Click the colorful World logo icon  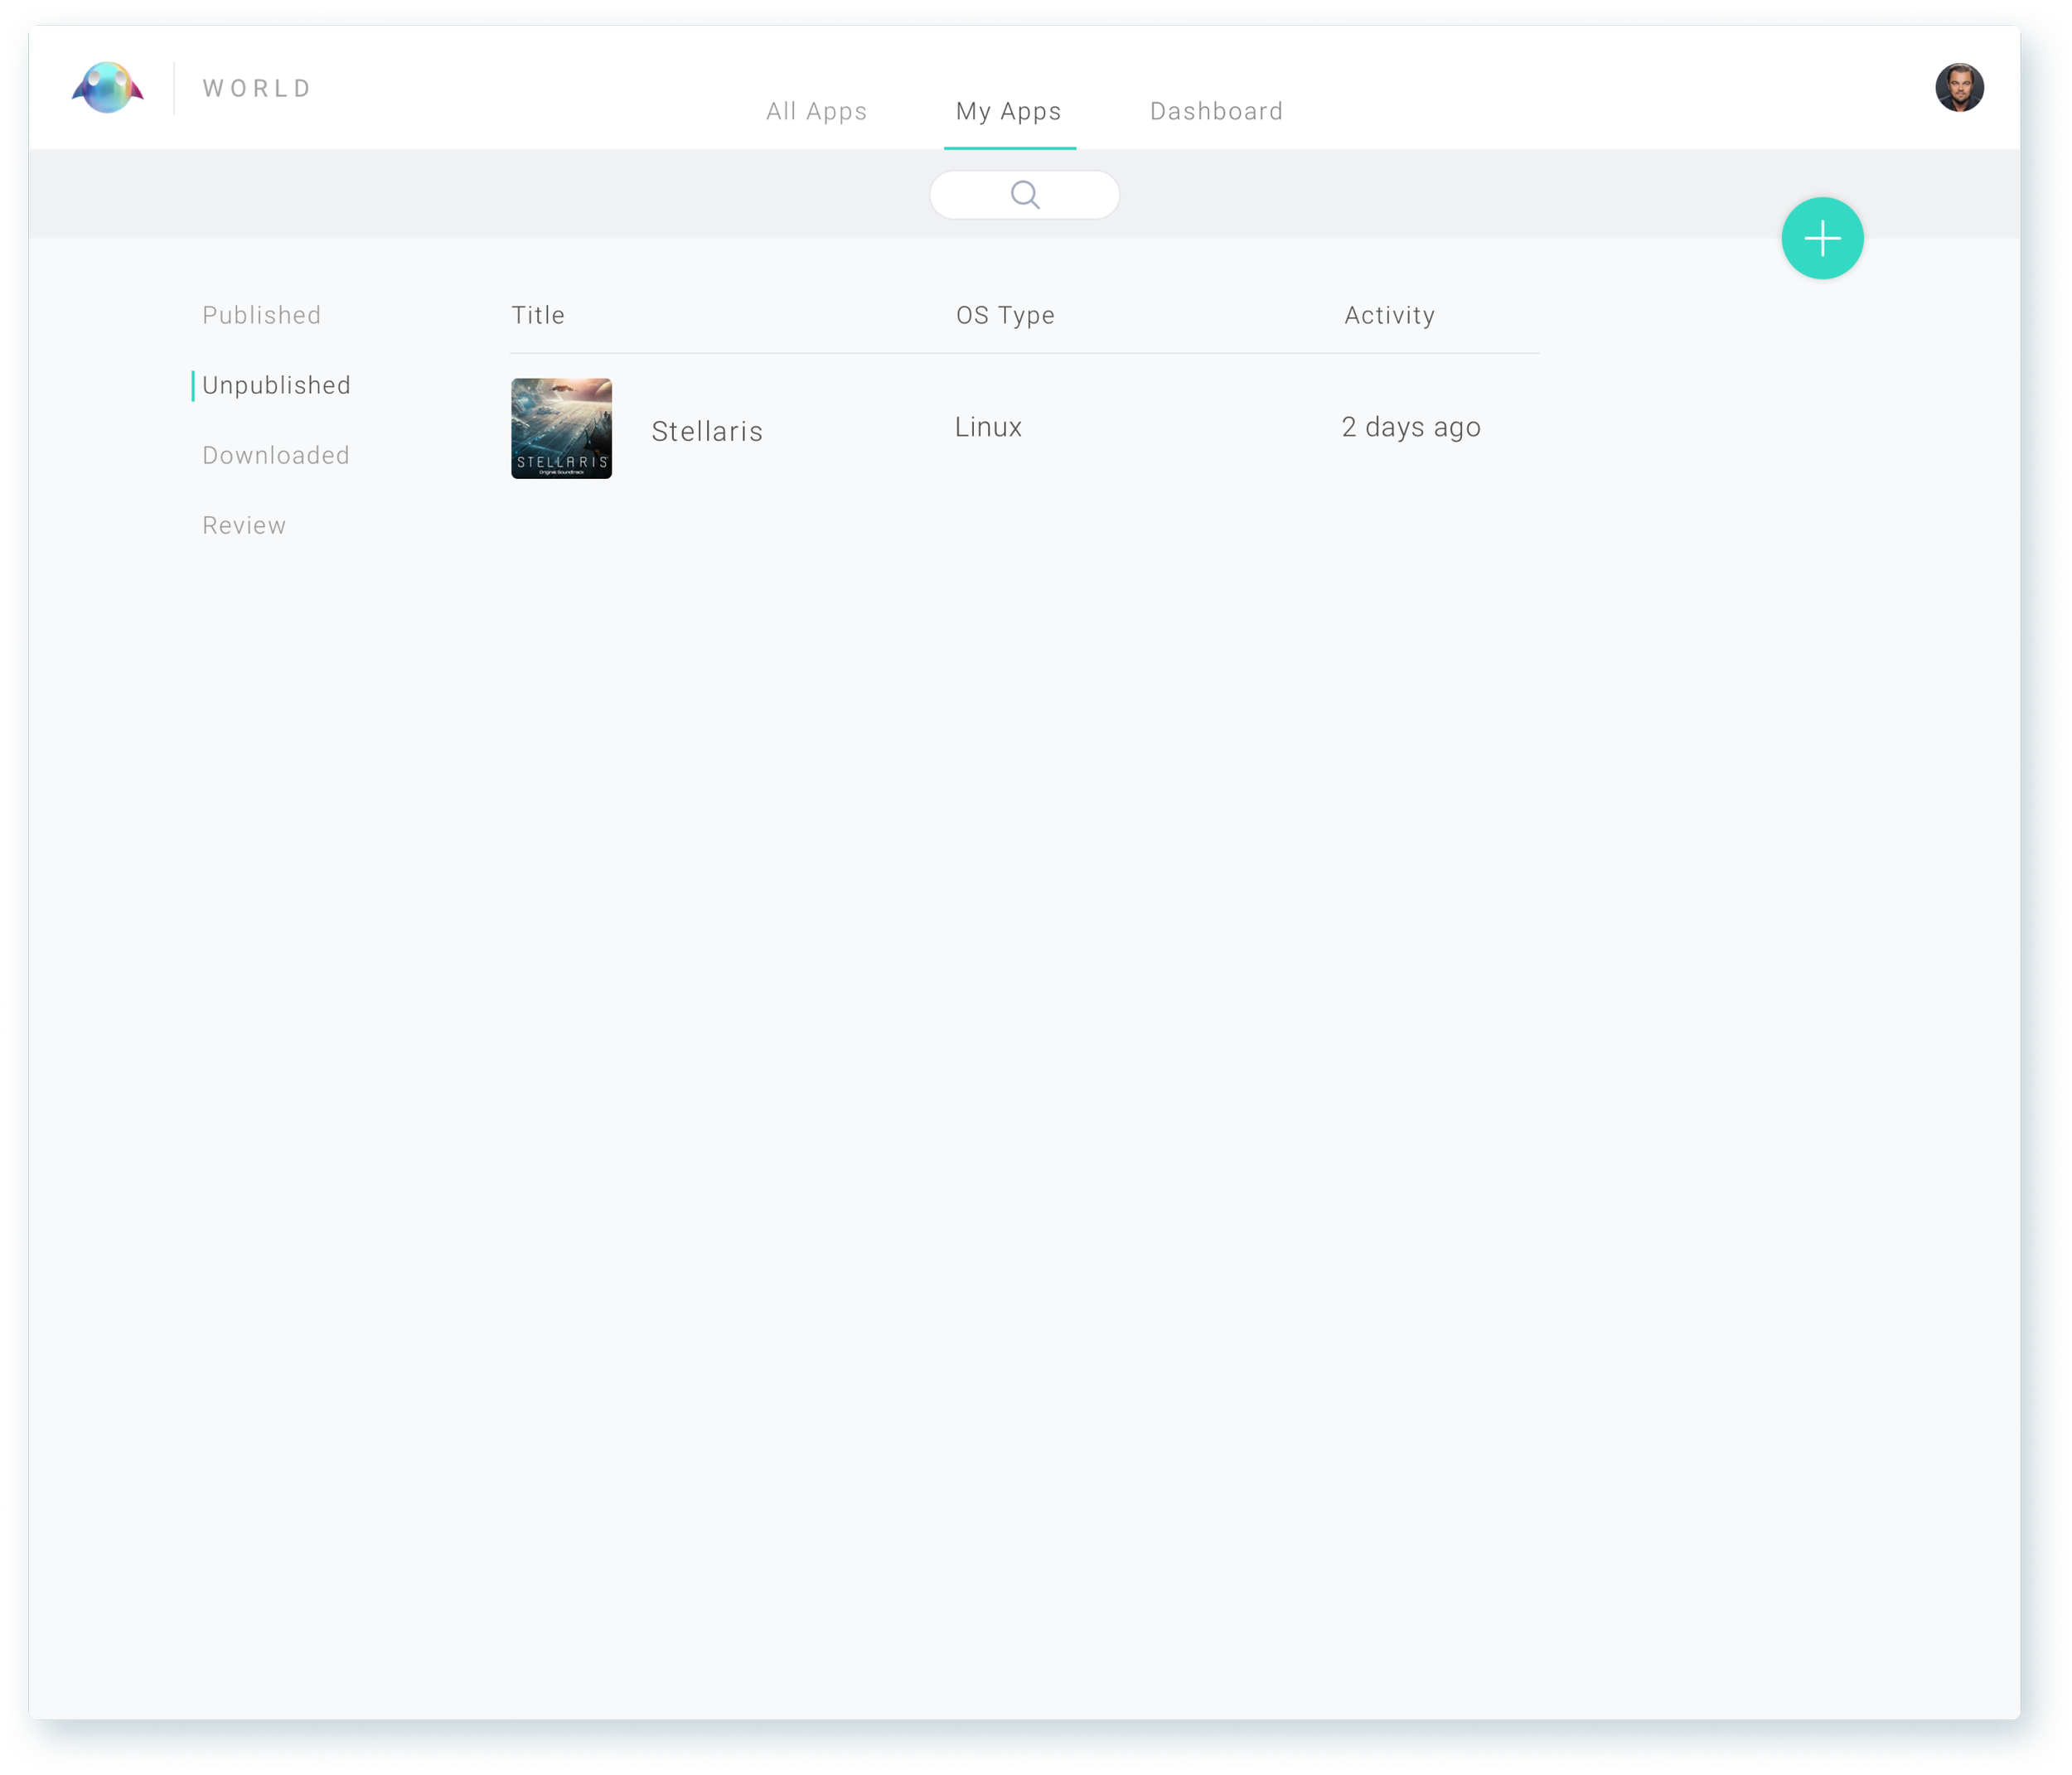[108, 88]
